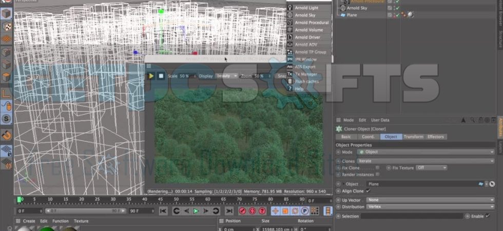Toggle point-level animation dots icon
Viewport: 503px width, 231px height.
tap(315, 211)
